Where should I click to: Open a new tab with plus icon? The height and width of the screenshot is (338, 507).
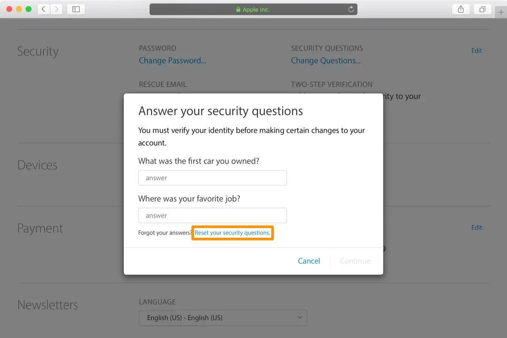501,12
